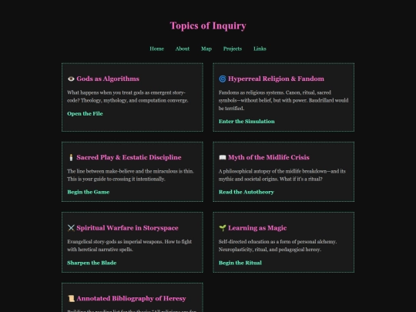Open the Read the Autotheory link
Screen dimensions: 416x312
(x=247, y=192)
